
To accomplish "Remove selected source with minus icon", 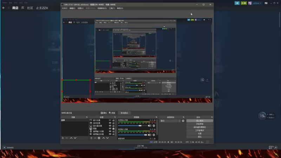I will 95,138.
